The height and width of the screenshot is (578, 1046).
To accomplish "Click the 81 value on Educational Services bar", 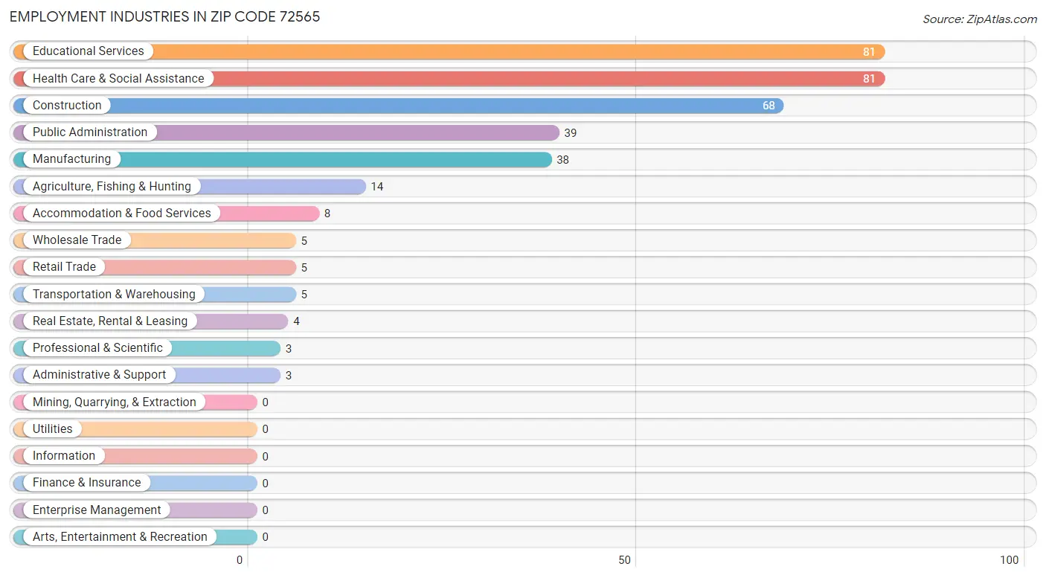I will pos(869,52).
